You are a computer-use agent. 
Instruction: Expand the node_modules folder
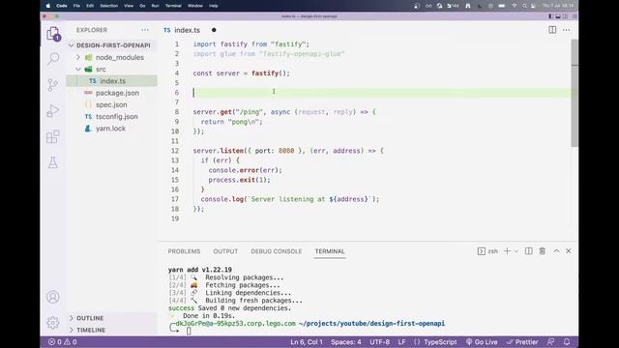pyautogui.click(x=112, y=57)
